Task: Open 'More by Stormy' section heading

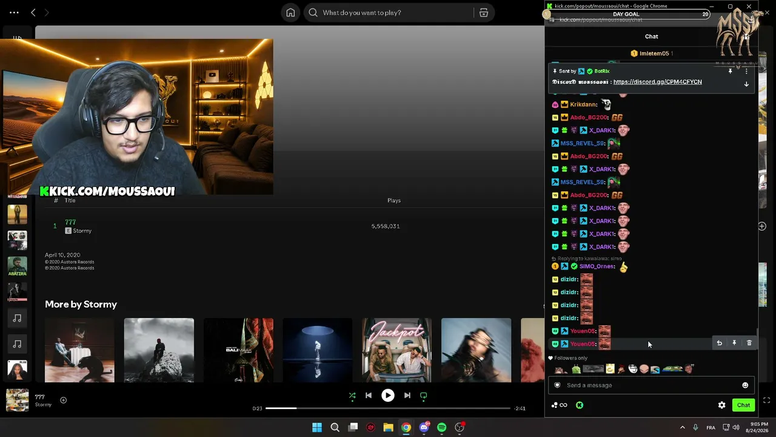Action: click(81, 305)
